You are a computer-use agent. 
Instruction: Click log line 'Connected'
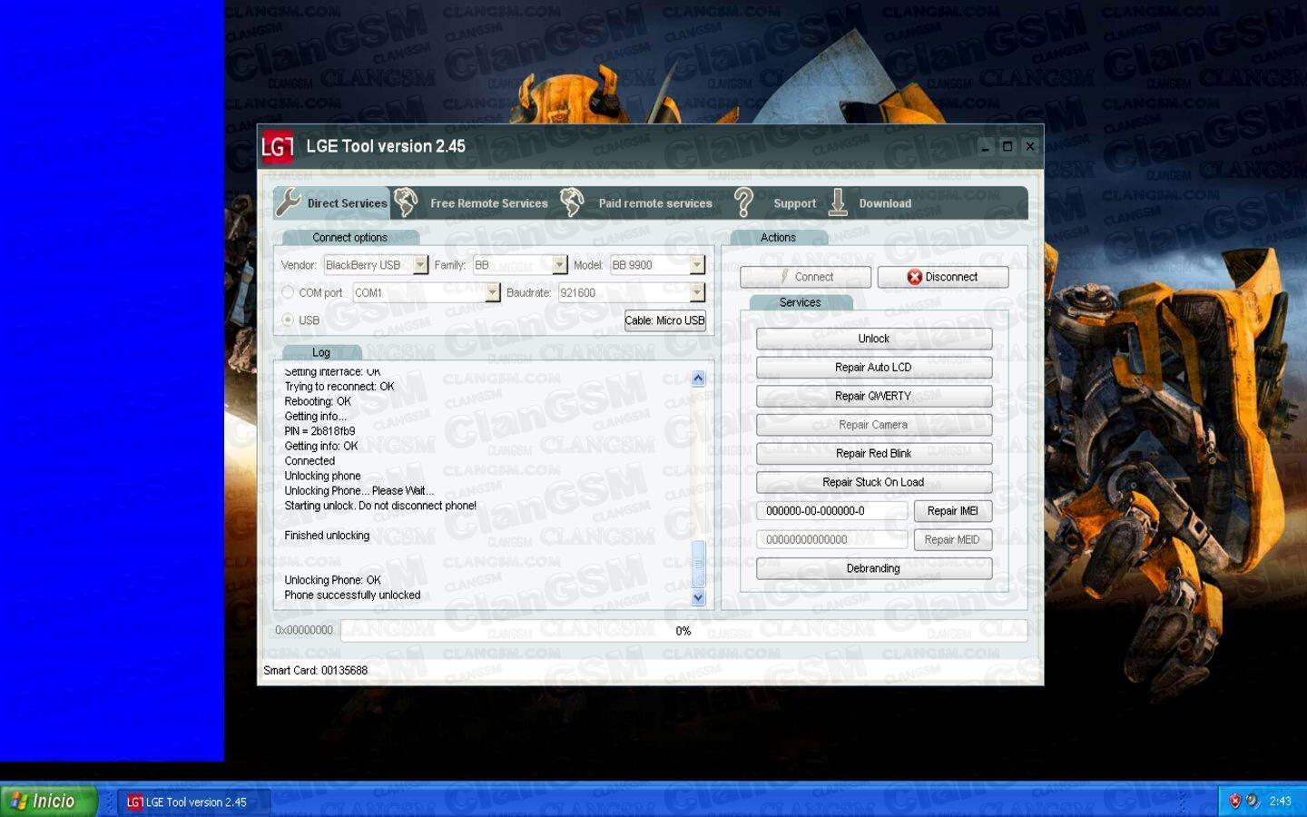pos(310,461)
